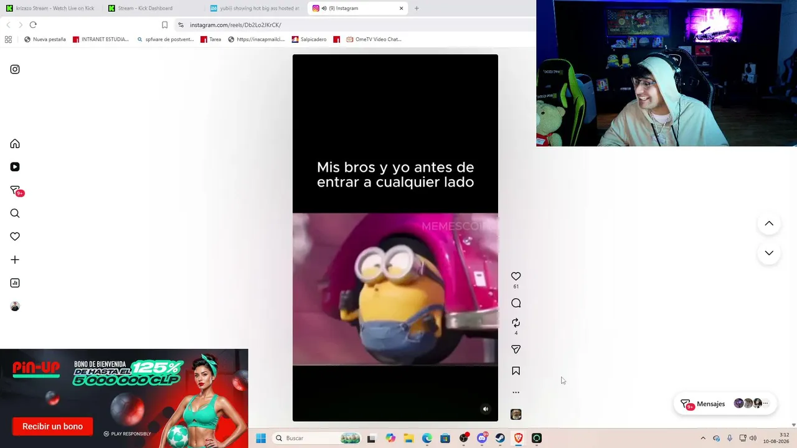Bookmark this page in the toolbar

pyautogui.click(x=164, y=25)
